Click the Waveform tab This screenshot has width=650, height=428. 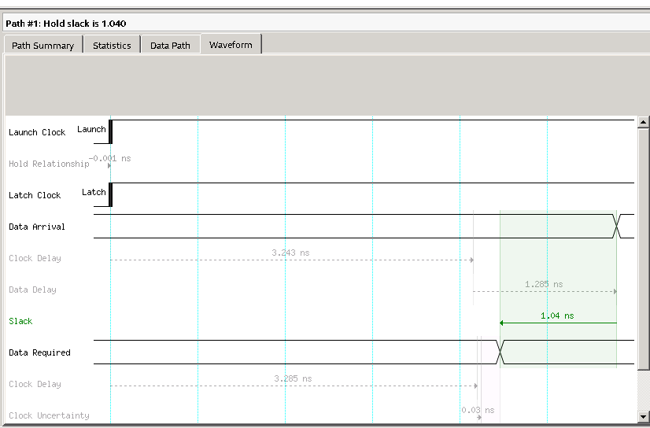[231, 45]
